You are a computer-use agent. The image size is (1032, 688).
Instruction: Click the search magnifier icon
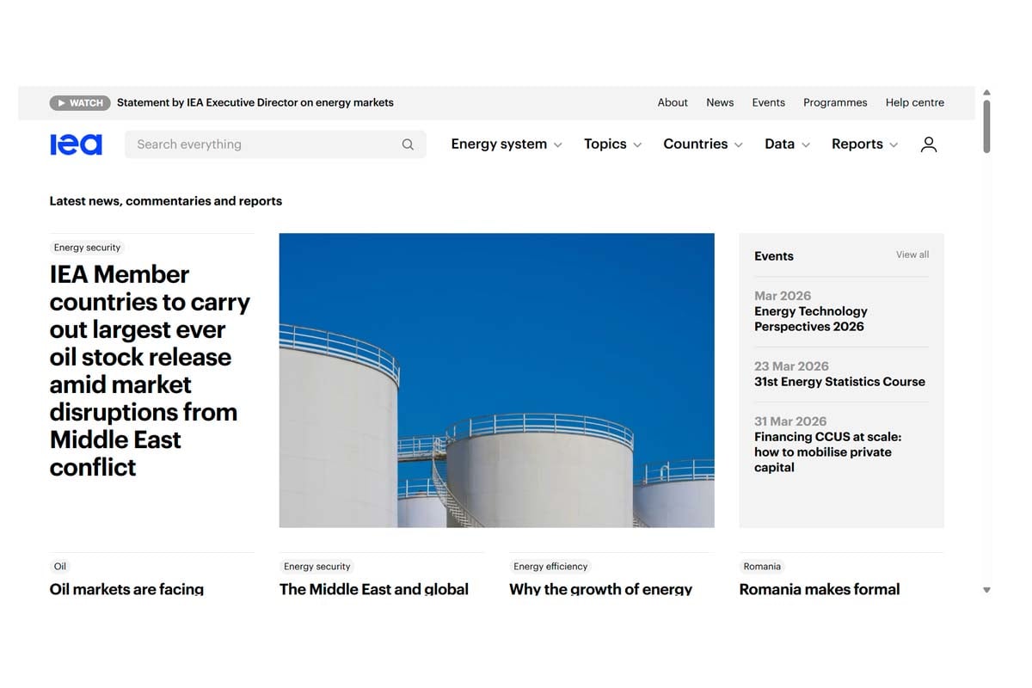pyautogui.click(x=408, y=144)
